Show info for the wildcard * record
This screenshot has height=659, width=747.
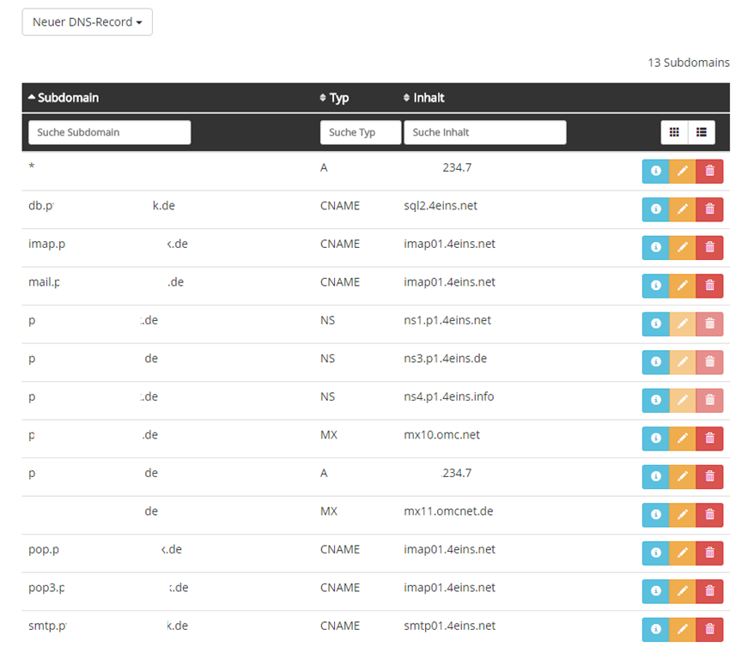click(x=656, y=172)
